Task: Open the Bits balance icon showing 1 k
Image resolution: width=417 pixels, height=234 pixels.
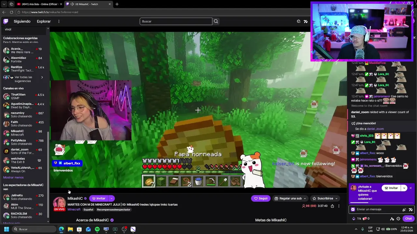Action: (357, 219)
